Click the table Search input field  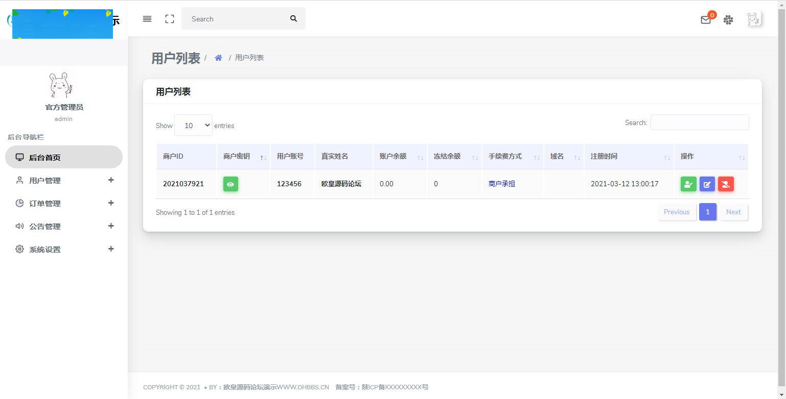coord(699,122)
